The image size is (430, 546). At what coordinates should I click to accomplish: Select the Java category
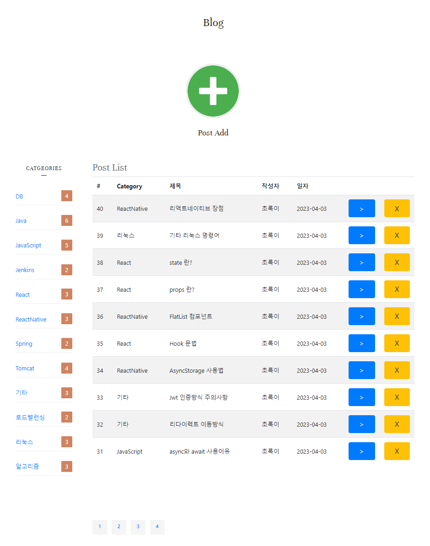21,220
